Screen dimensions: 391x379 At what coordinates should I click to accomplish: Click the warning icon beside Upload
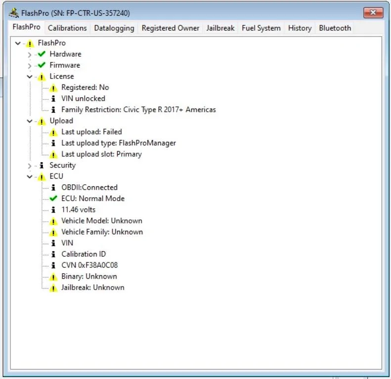click(x=42, y=122)
